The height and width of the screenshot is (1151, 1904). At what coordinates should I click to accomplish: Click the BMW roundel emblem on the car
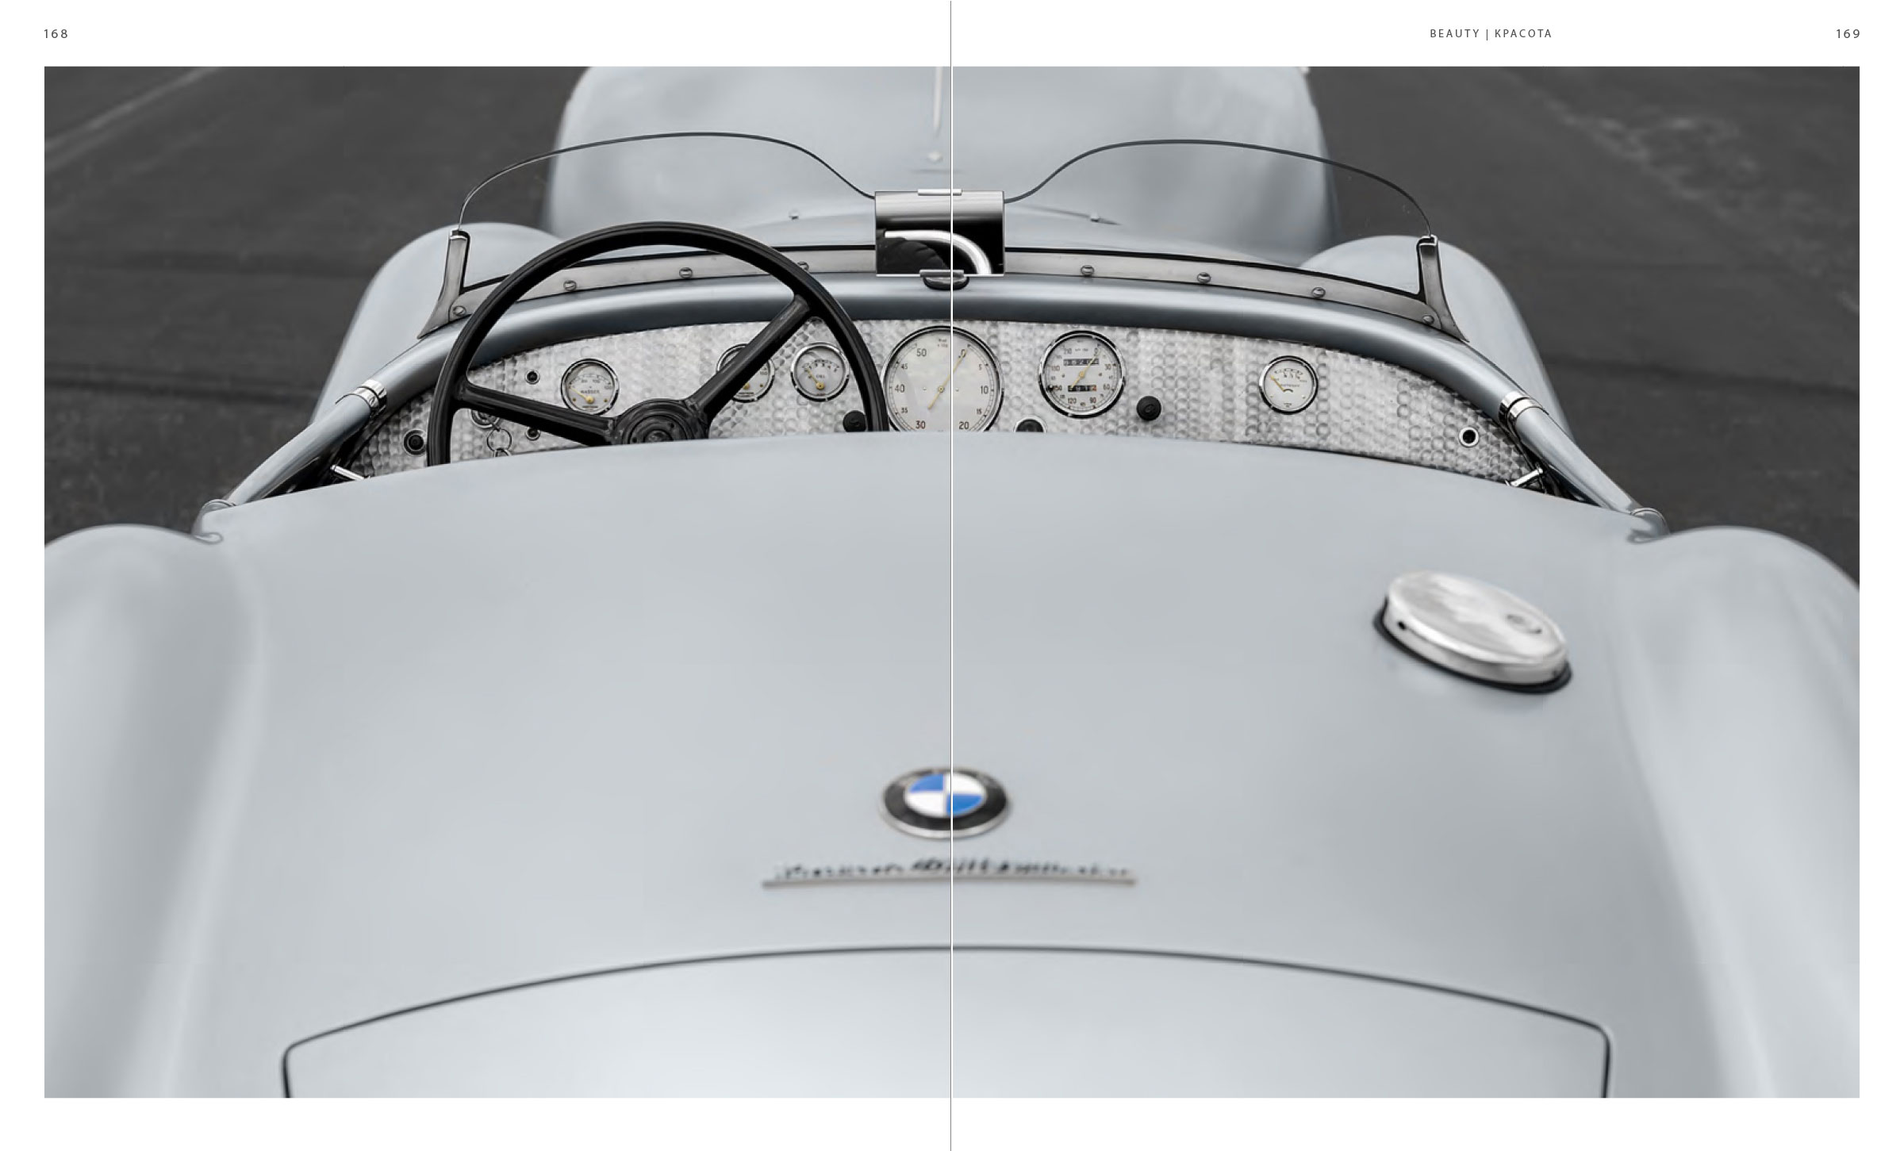(944, 802)
